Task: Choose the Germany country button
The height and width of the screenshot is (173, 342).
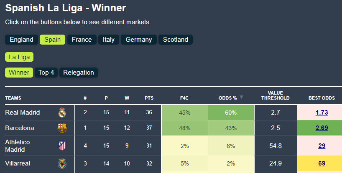Action: (138, 40)
